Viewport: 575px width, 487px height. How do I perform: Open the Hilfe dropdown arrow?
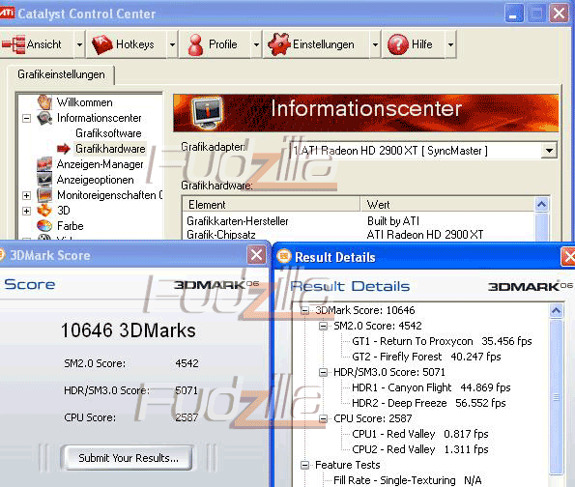[x=450, y=44]
